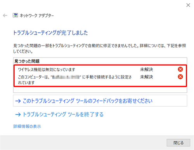Image resolution: width=194 pixels, height=150 pixels.
Task: Click the red error icon for ワイヤレス機能 row
Action: [180, 69]
